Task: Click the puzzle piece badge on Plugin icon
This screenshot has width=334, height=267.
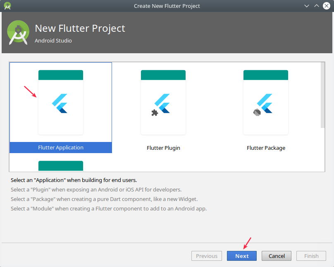Action: click(155, 112)
